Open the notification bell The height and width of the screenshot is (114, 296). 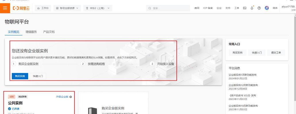(x=252, y=8)
